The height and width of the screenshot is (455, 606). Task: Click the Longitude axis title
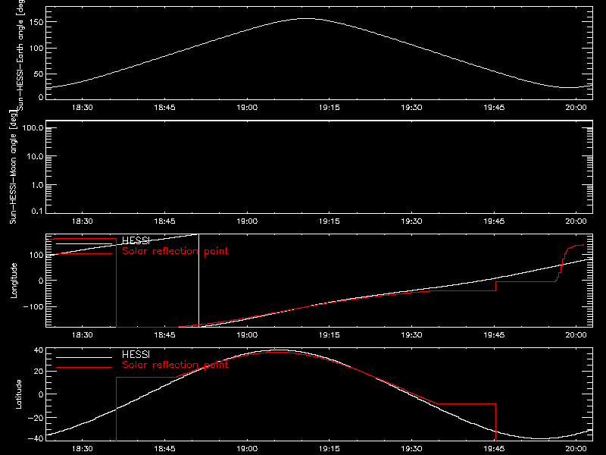14,281
